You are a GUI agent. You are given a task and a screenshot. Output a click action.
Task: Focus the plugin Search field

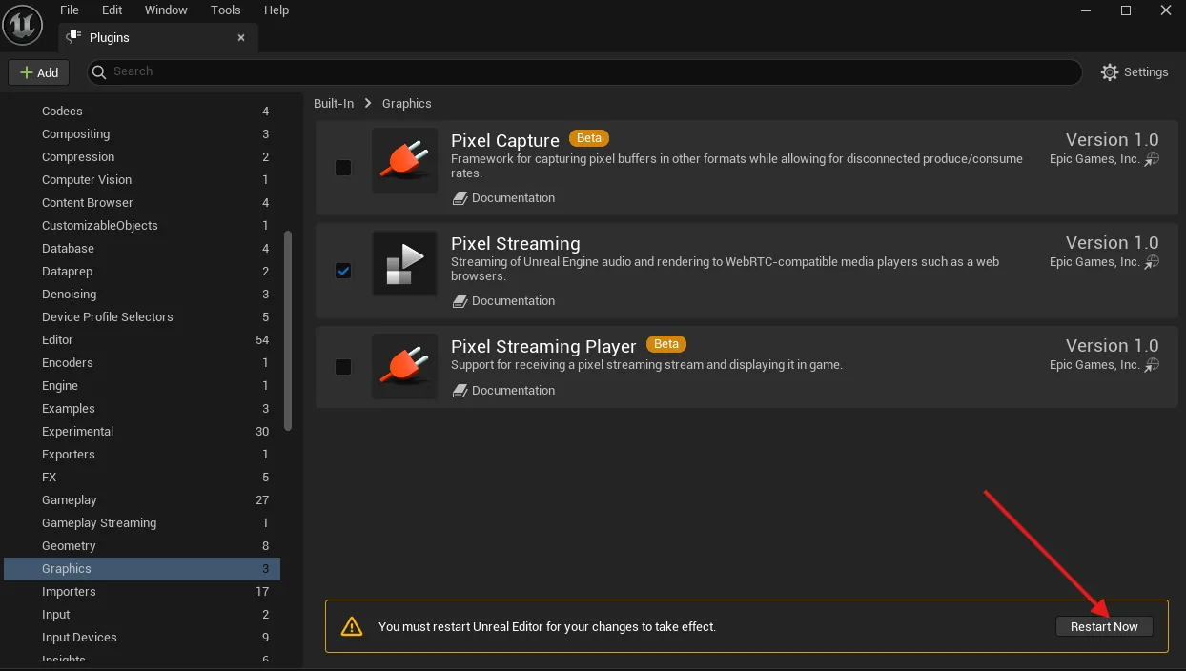[584, 71]
